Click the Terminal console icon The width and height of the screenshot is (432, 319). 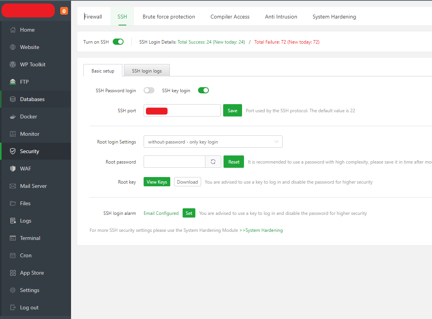click(x=13, y=238)
